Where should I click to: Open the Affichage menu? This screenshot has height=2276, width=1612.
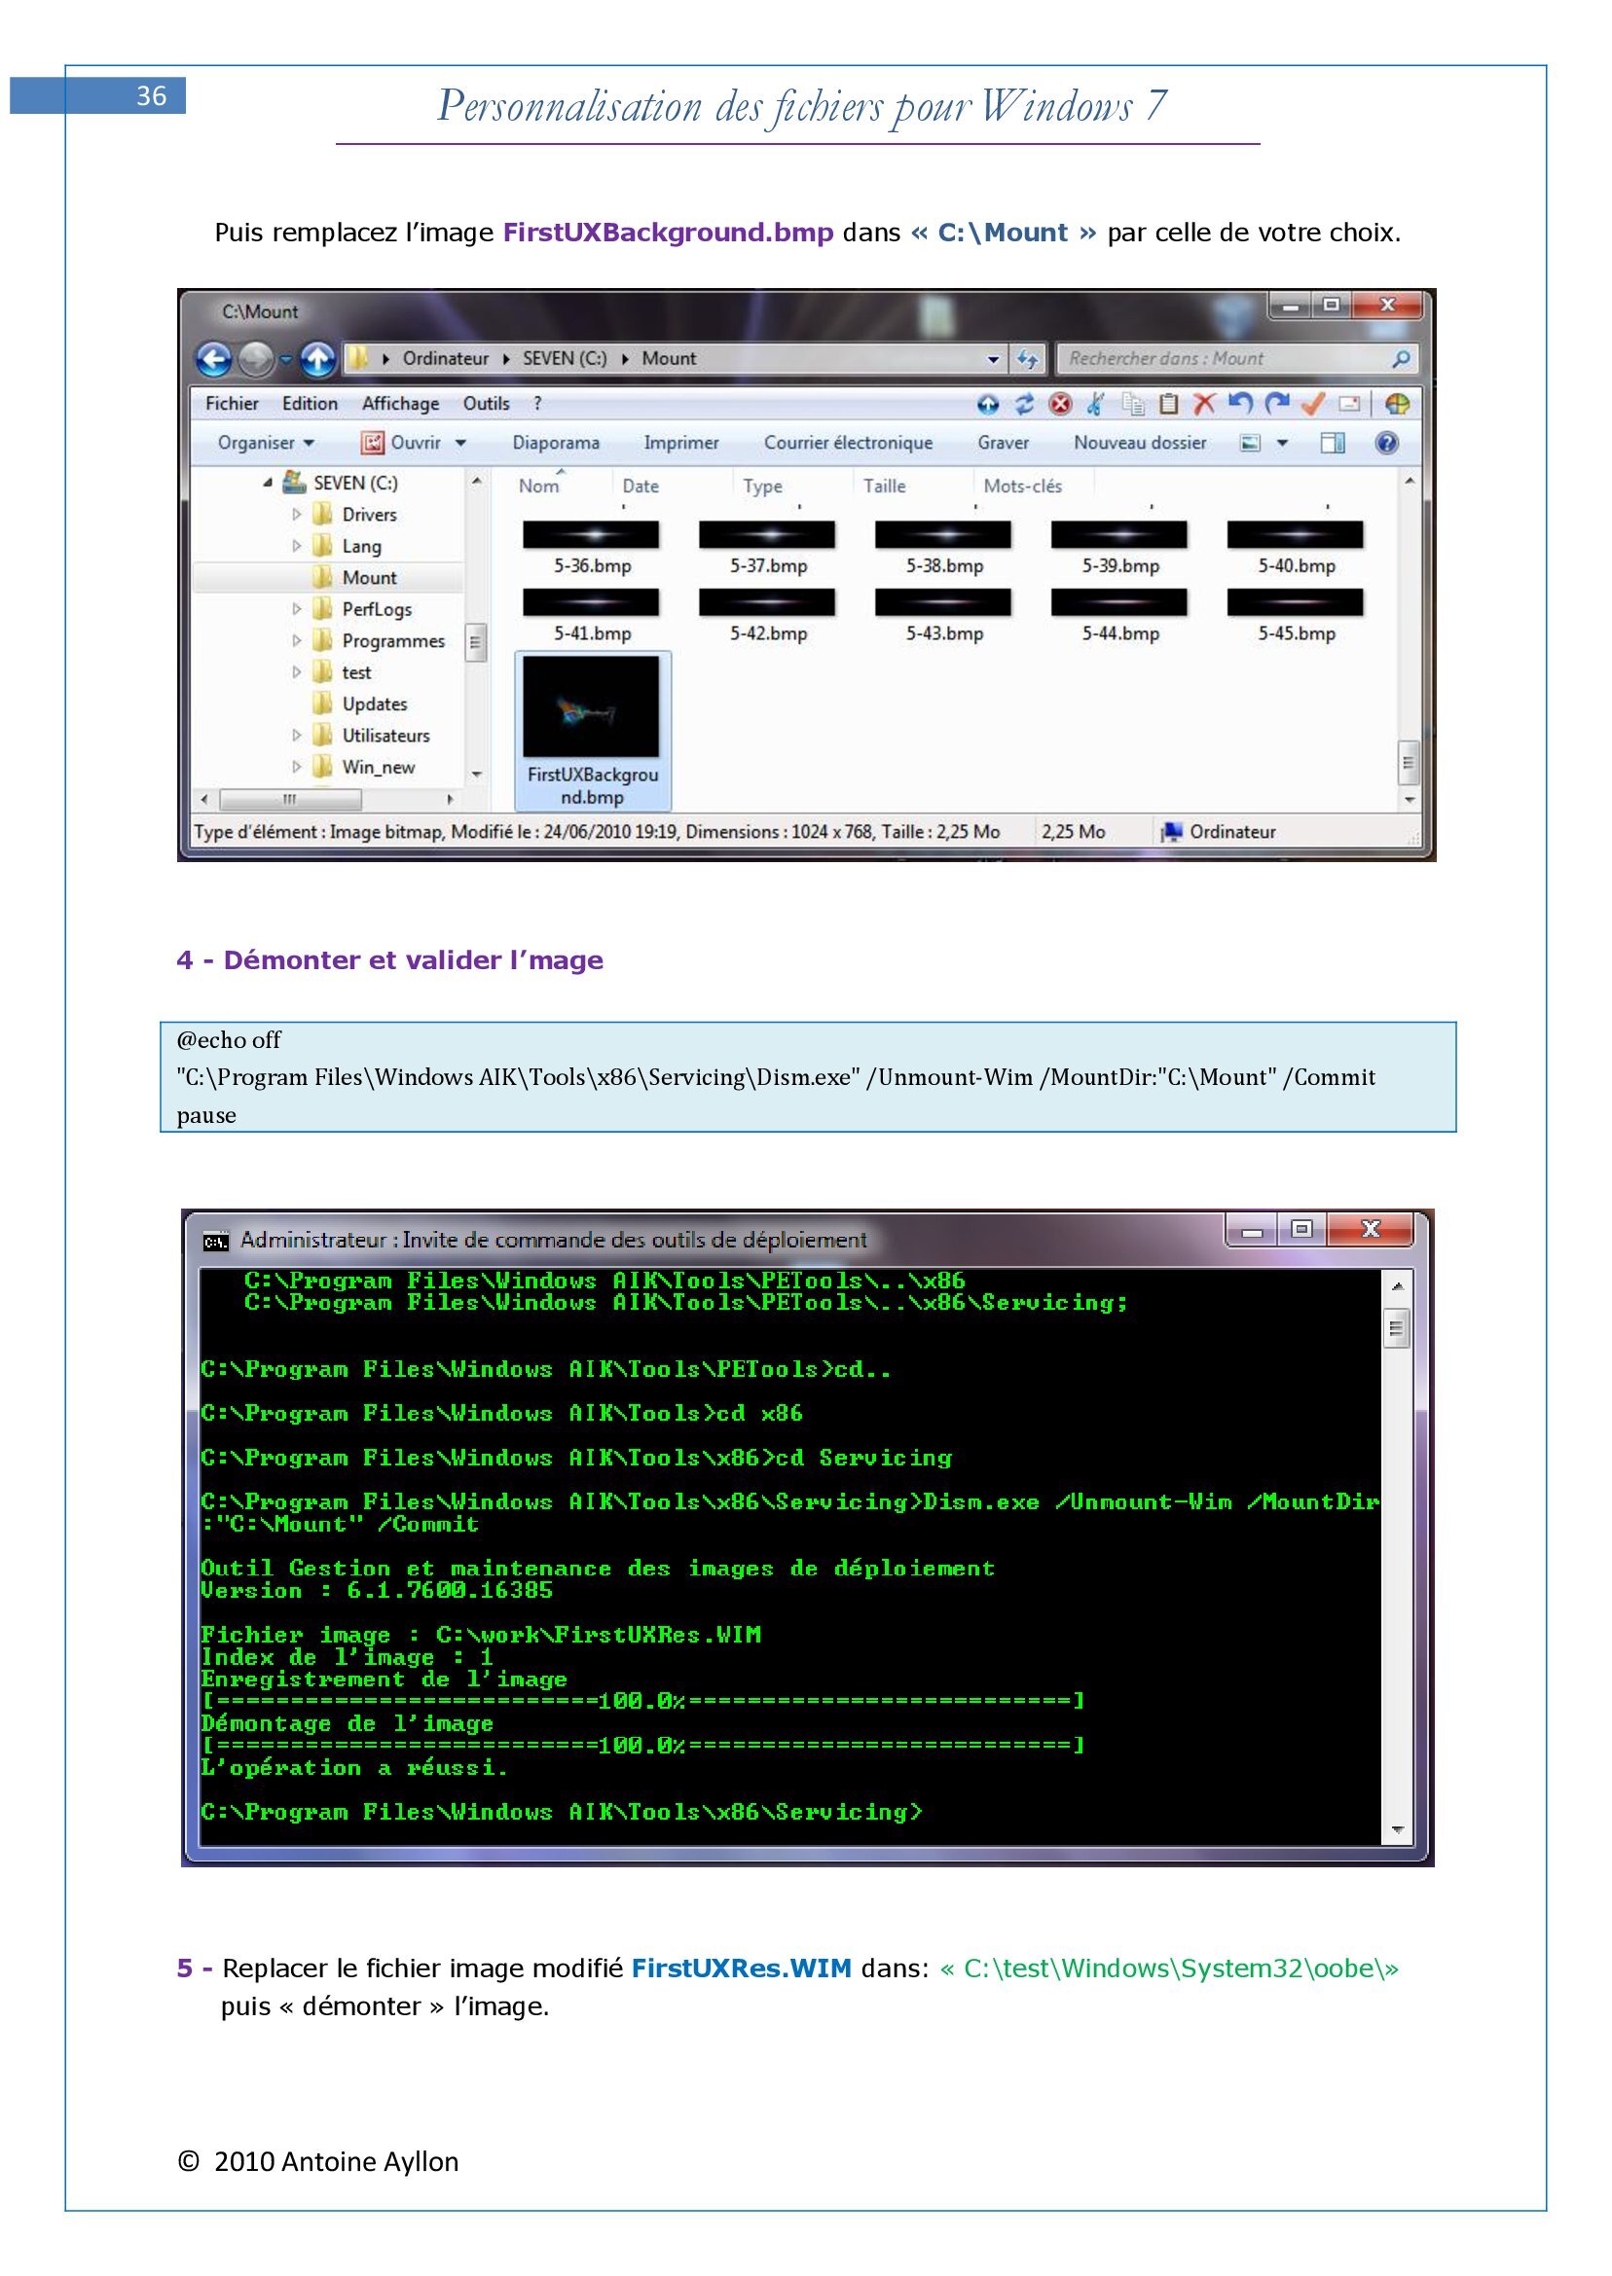(x=400, y=404)
